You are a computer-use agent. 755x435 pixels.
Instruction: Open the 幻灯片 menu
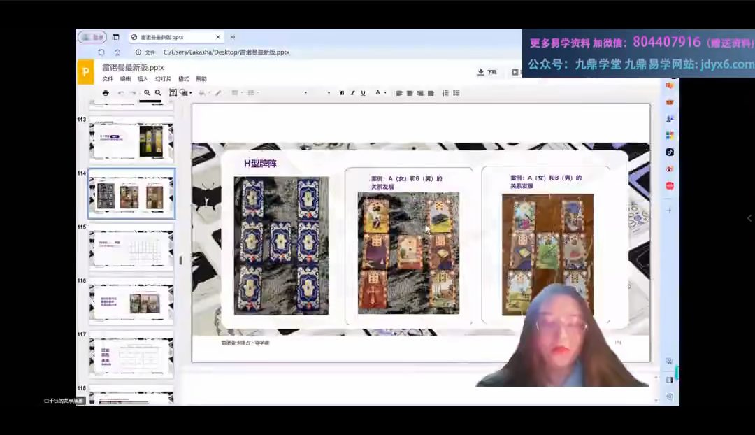pos(163,79)
